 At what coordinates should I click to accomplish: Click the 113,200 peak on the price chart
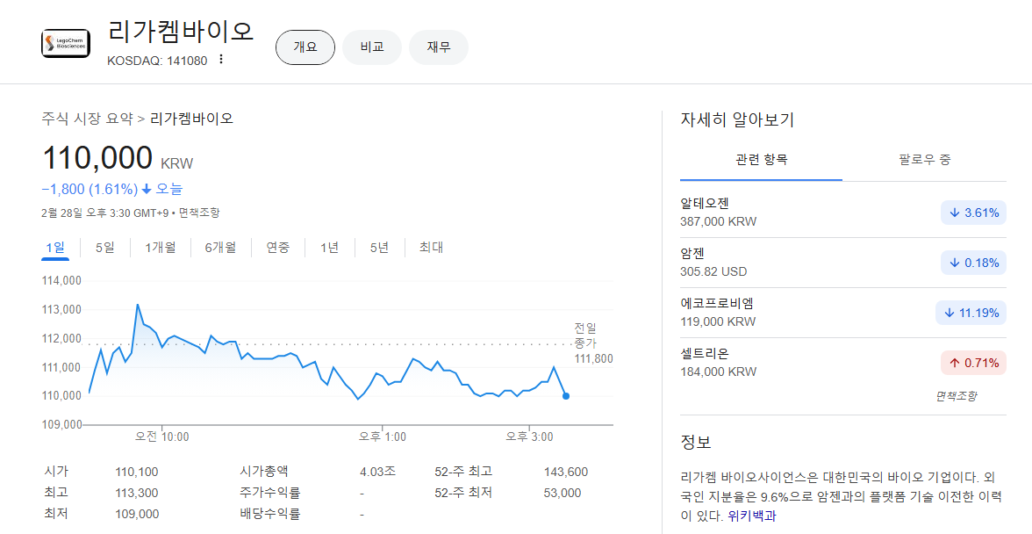point(138,305)
